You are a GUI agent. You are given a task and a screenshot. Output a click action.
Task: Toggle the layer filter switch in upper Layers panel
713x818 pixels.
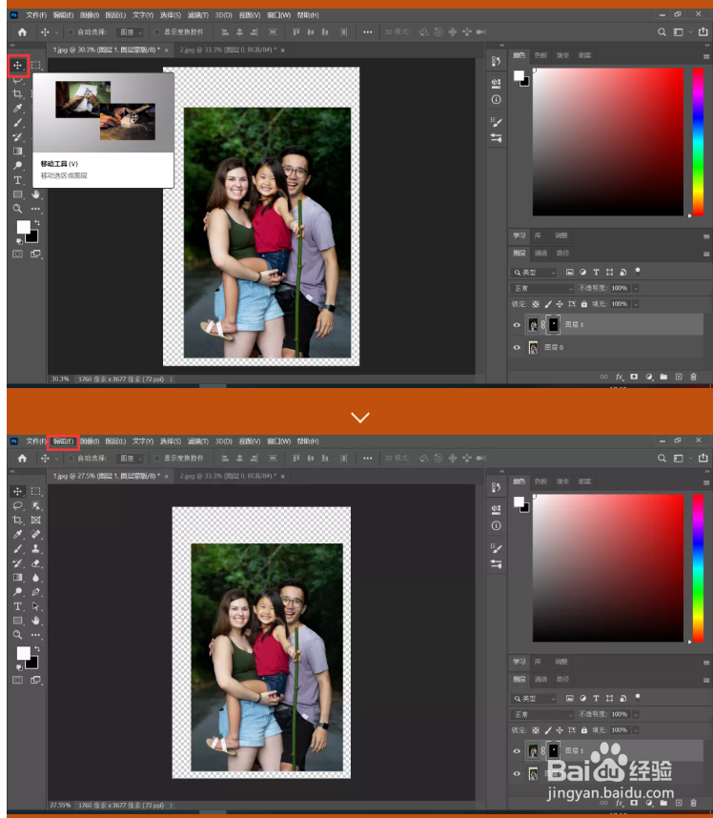tap(638, 272)
